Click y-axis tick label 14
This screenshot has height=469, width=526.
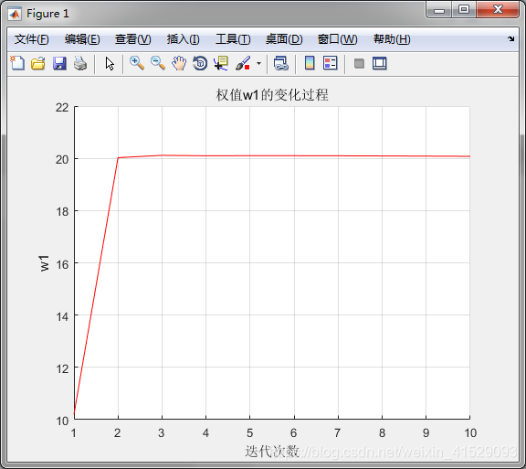[x=62, y=316]
